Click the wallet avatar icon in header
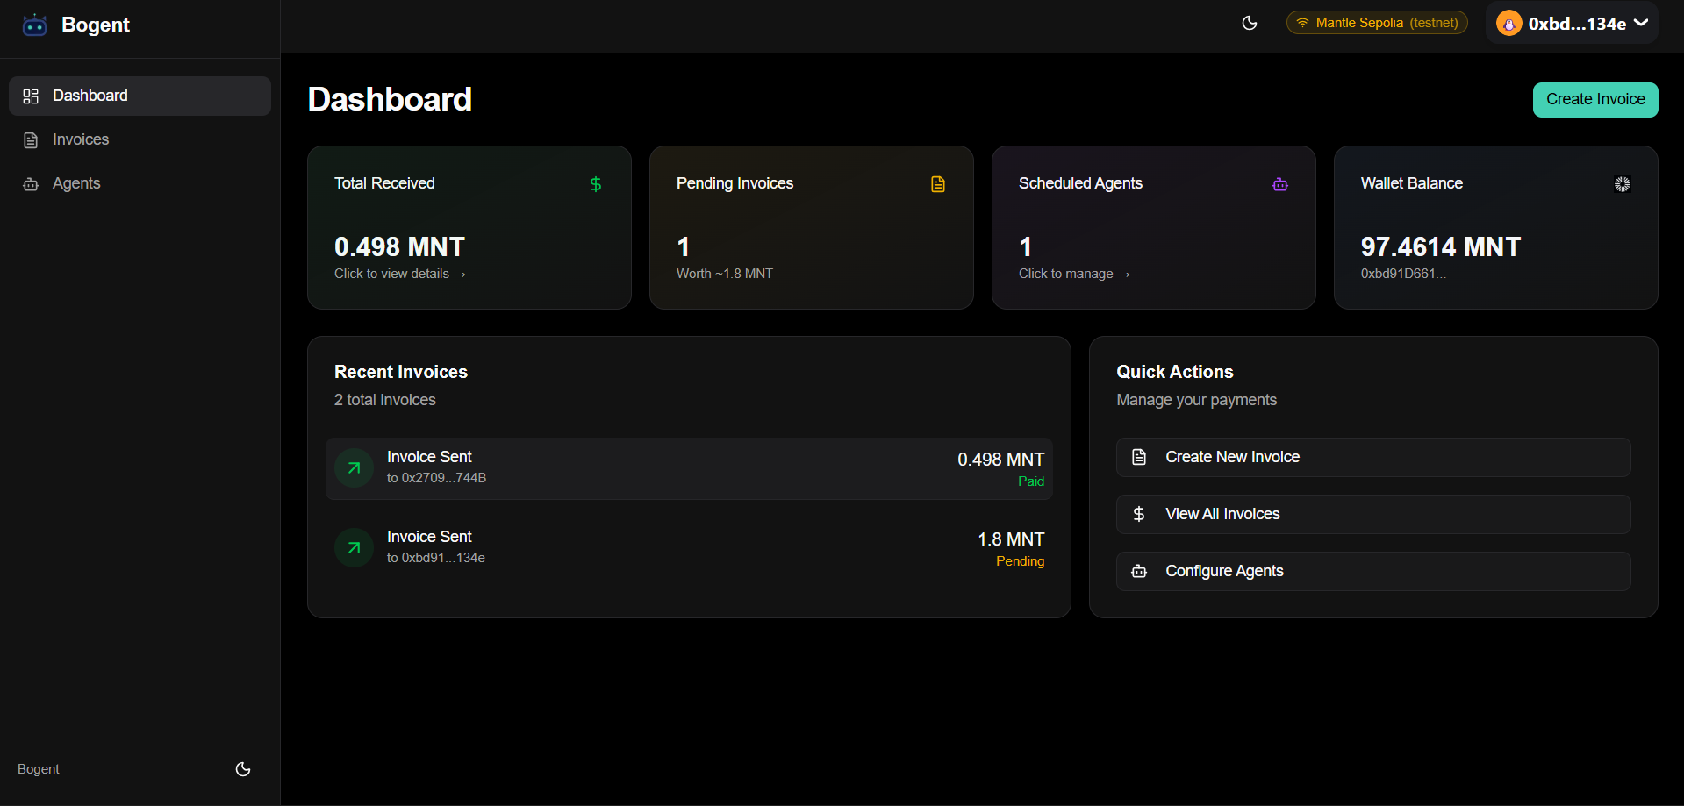This screenshot has height=806, width=1684. coord(1508,24)
